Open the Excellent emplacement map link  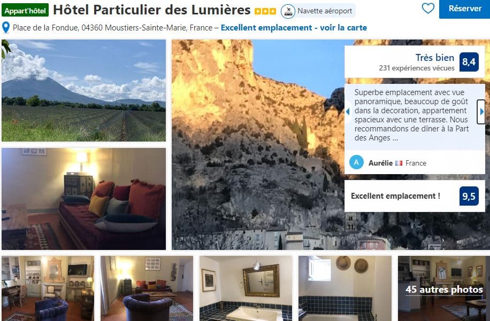pyautogui.click(x=294, y=27)
